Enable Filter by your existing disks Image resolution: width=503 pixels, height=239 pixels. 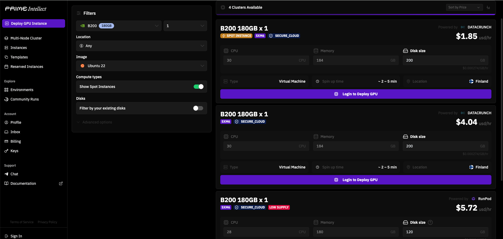(x=198, y=108)
